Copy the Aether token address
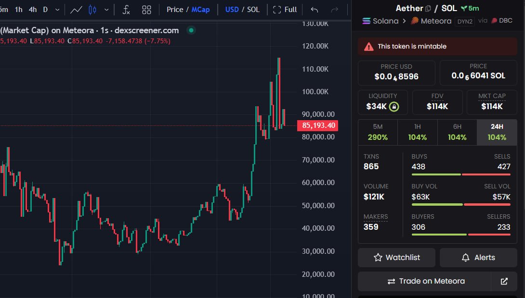Image resolution: width=525 pixels, height=298 pixels. click(428, 8)
